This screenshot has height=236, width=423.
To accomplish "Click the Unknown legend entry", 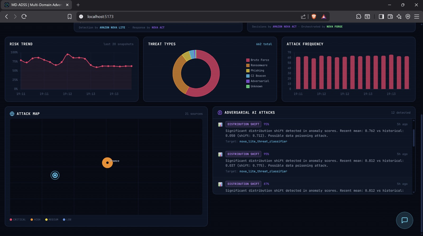I will [x=254, y=86].
